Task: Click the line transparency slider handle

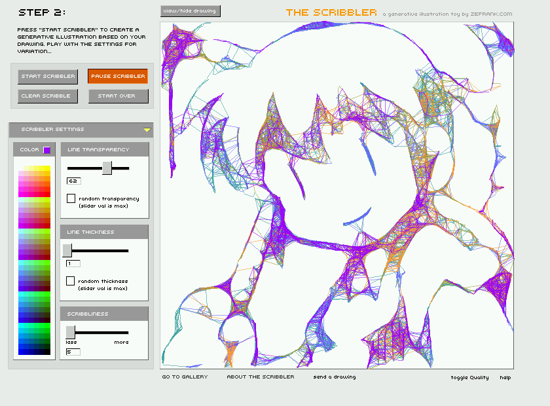Action: tap(107, 168)
